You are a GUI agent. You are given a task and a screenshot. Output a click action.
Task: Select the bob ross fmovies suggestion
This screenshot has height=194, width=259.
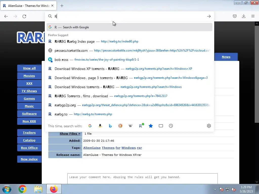(x=129, y=60)
